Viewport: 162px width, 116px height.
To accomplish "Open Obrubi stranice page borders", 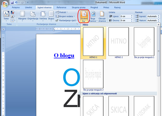I will 102,15.
